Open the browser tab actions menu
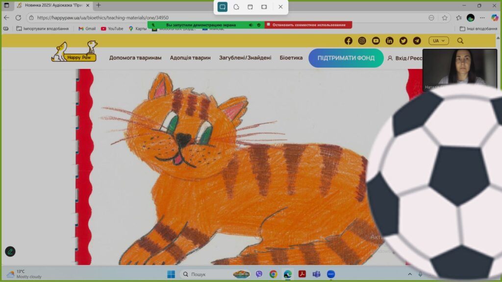 click(6, 5)
